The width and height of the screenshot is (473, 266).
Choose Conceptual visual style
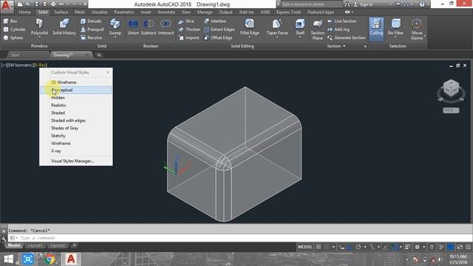pyautogui.click(x=76, y=90)
